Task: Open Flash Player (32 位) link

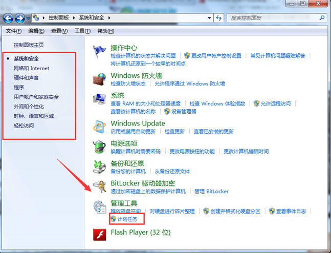Action: pos(141,233)
